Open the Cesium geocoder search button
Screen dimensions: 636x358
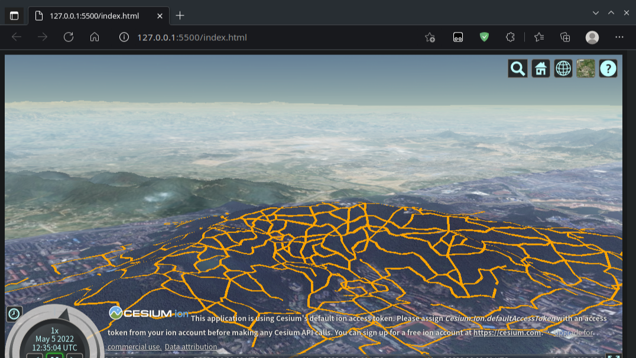(x=518, y=69)
